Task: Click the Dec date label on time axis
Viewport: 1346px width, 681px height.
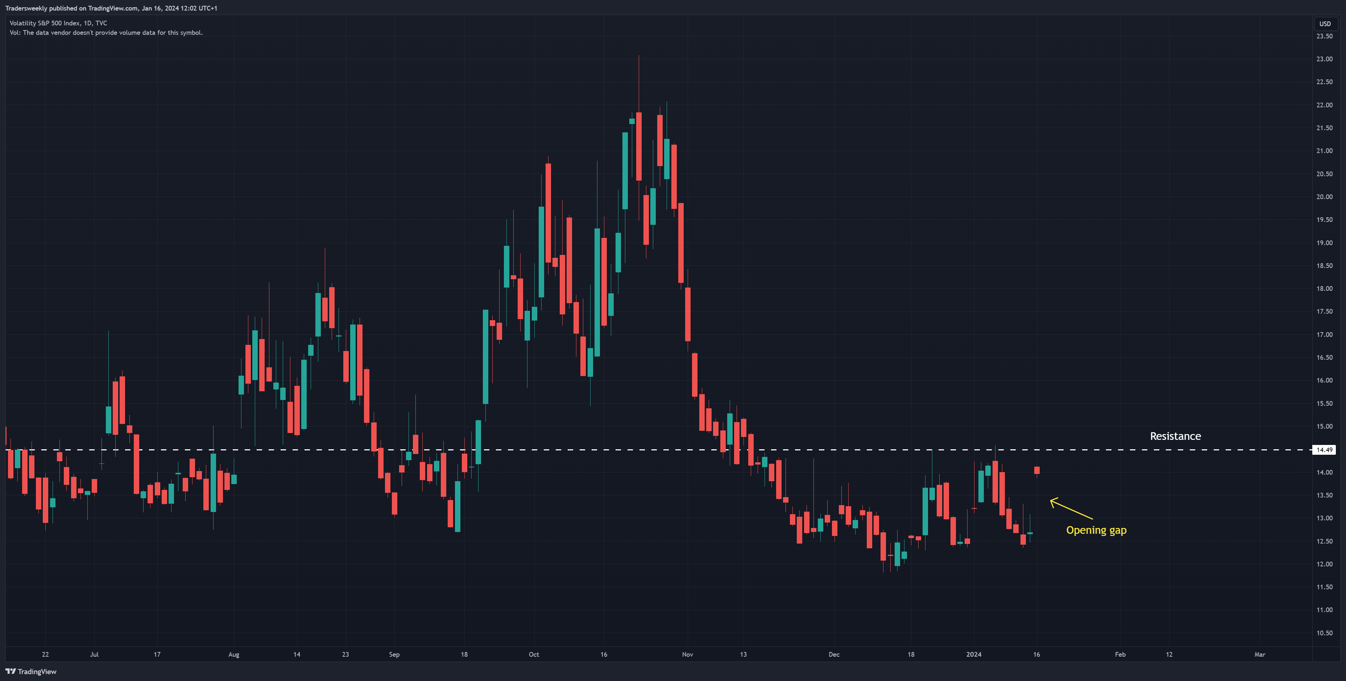Action: tap(834, 654)
